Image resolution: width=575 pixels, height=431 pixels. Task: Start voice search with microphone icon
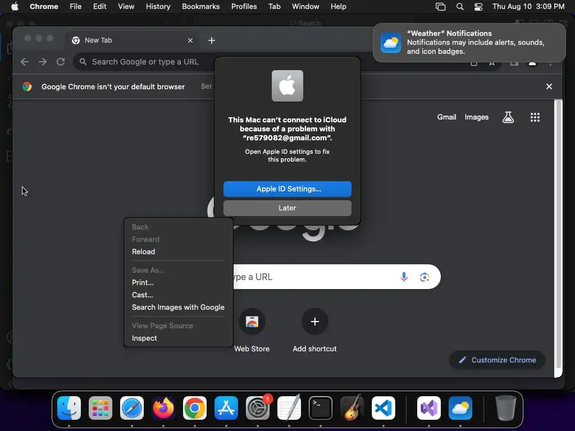pyautogui.click(x=404, y=277)
